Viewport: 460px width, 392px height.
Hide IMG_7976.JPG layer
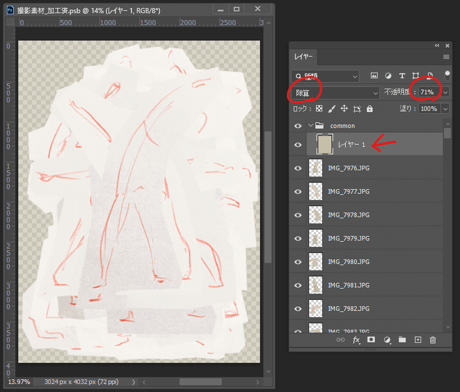point(298,168)
